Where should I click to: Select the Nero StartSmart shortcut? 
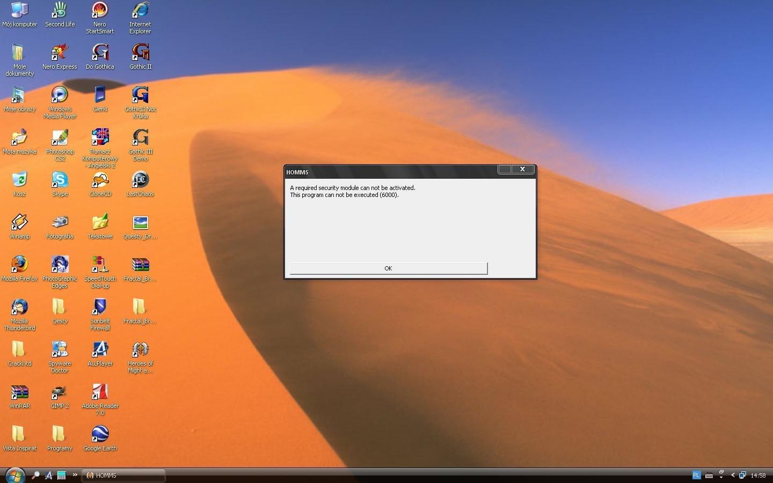[100, 17]
